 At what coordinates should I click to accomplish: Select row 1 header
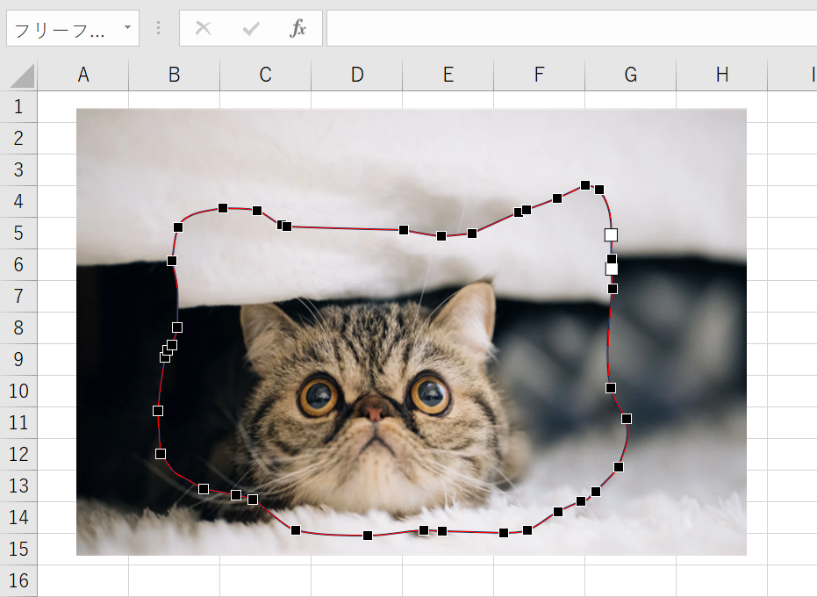pyautogui.click(x=18, y=107)
